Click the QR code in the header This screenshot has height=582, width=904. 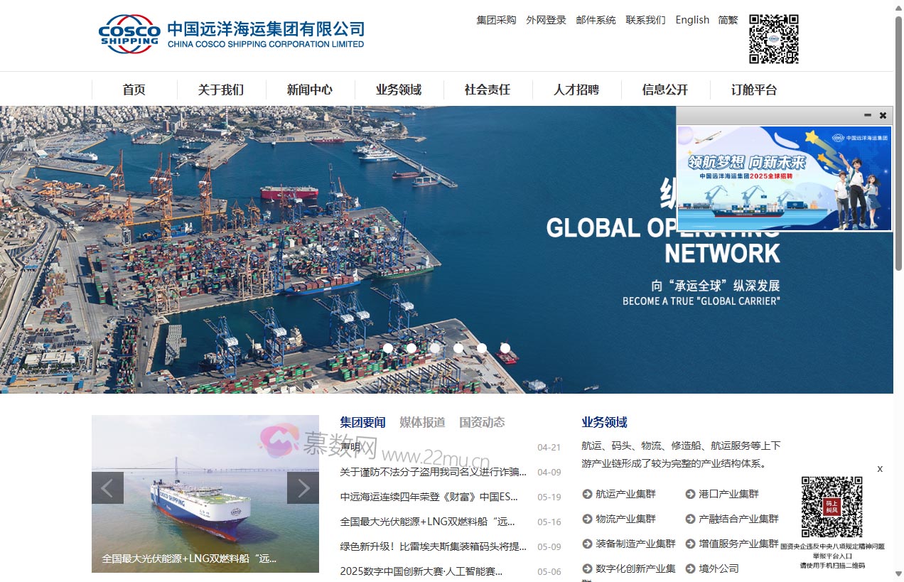pyautogui.click(x=772, y=39)
